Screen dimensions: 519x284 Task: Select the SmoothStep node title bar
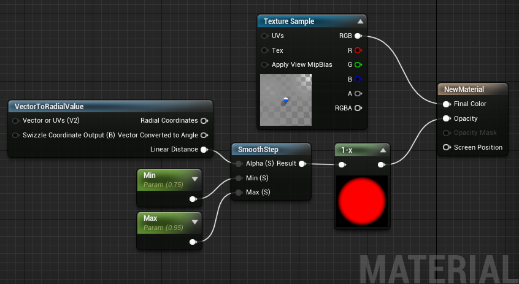click(x=271, y=150)
